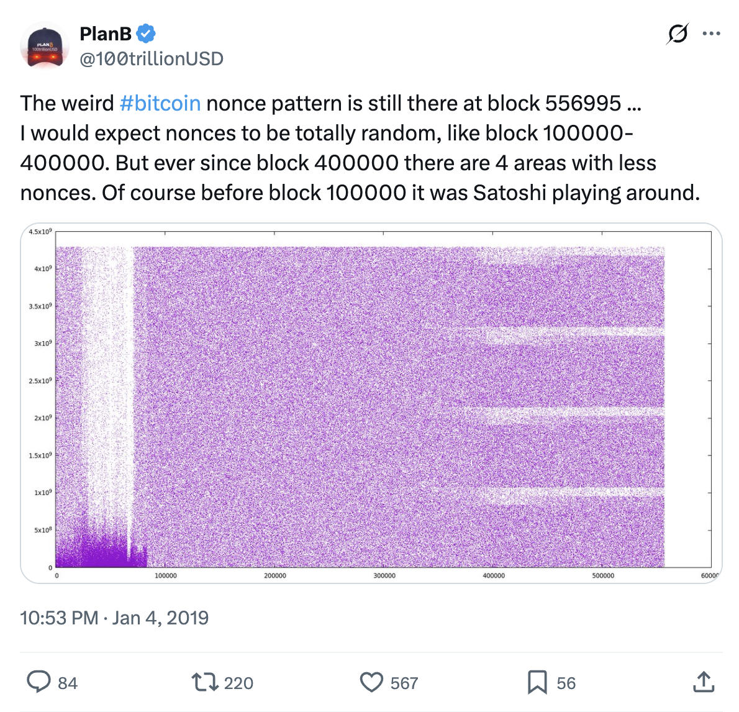Open the nonce scatter plot image

click(369, 404)
